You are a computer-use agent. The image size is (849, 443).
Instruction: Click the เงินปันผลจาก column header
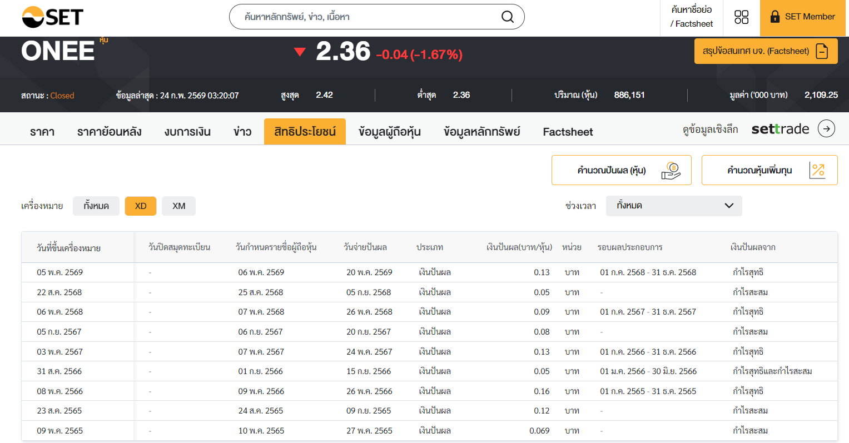coord(753,247)
